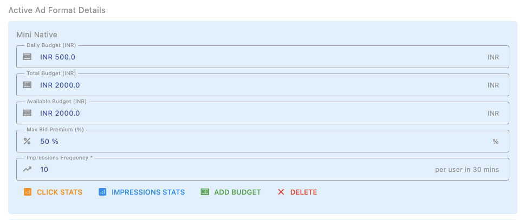Click the blue Impressions Stats chart icon
Viewport: 525px width, 220px height.
pyautogui.click(x=102, y=192)
